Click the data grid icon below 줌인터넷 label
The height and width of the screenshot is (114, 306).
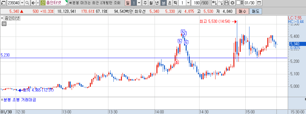tap(4, 24)
